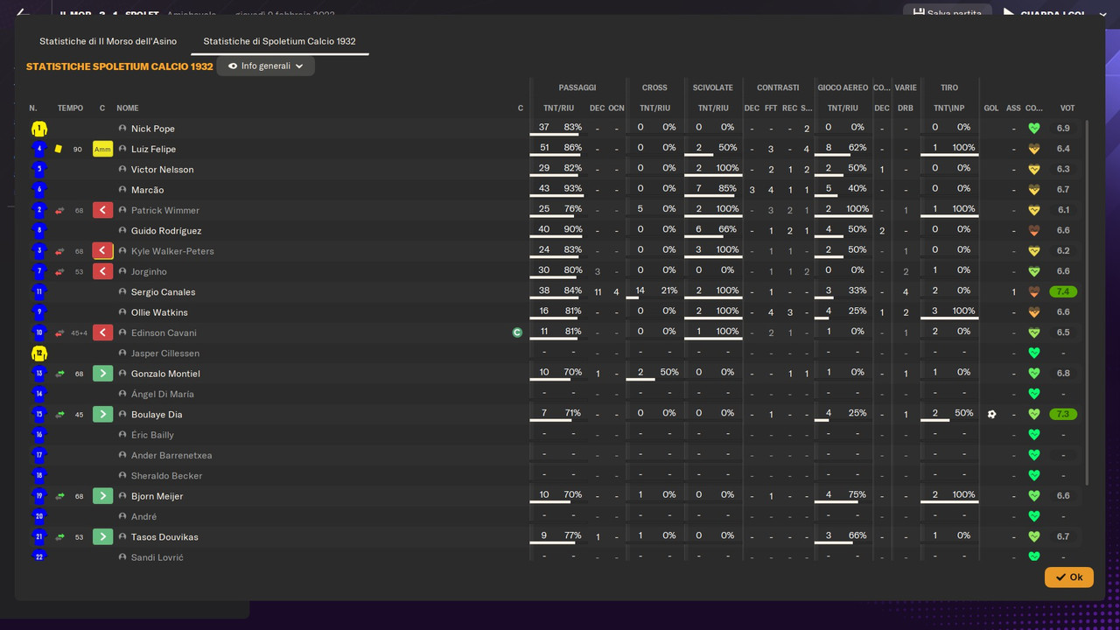Confirm with the orange Ok button
1120x630 pixels.
1068,577
